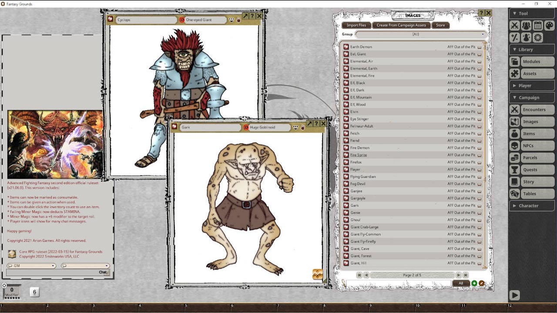Open the Calendar tool
The width and height of the screenshot is (557, 313).
pos(538,25)
